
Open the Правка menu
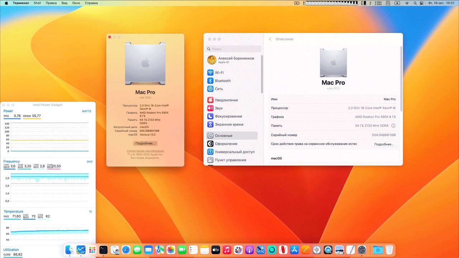(x=51, y=3)
